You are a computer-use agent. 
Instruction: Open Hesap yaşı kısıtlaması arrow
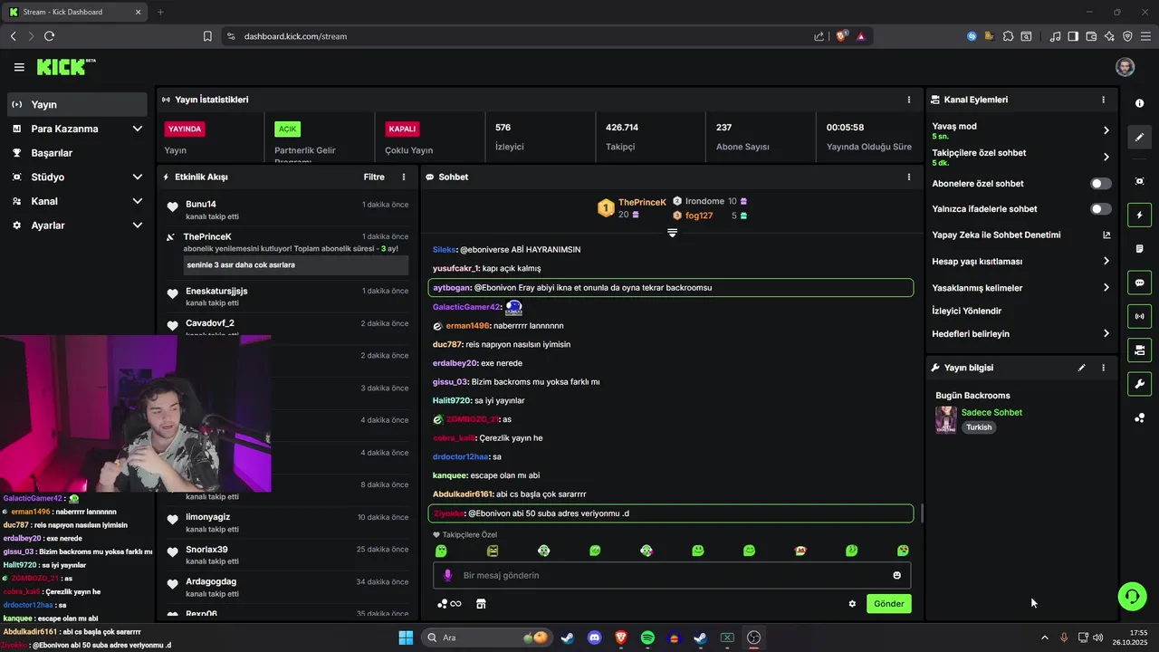pyautogui.click(x=1106, y=262)
